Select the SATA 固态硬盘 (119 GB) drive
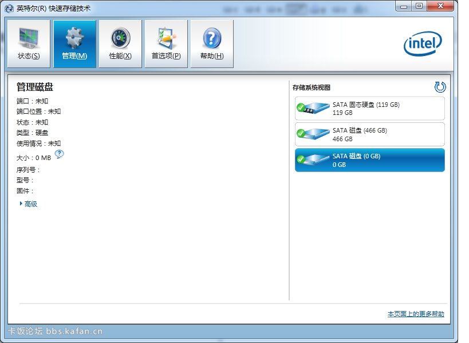This screenshot has width=469, height=343. (370, 109)
